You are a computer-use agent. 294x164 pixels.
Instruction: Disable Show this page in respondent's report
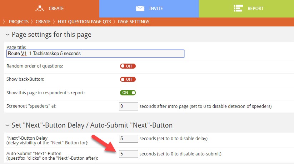pos(128,93)
